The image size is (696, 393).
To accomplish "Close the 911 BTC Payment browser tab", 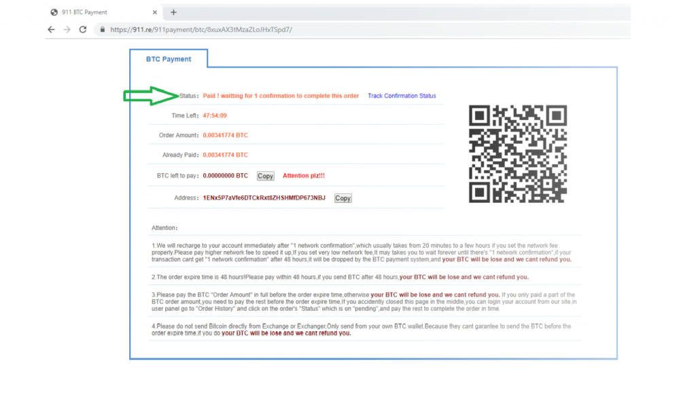I will point(154,12).
